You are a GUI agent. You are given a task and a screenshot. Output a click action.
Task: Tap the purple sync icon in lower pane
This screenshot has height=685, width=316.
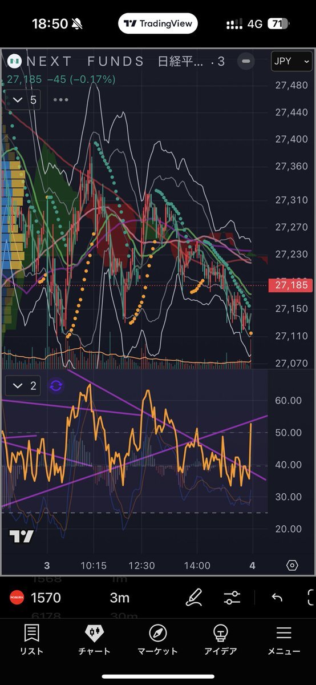(x=56, y=386)
